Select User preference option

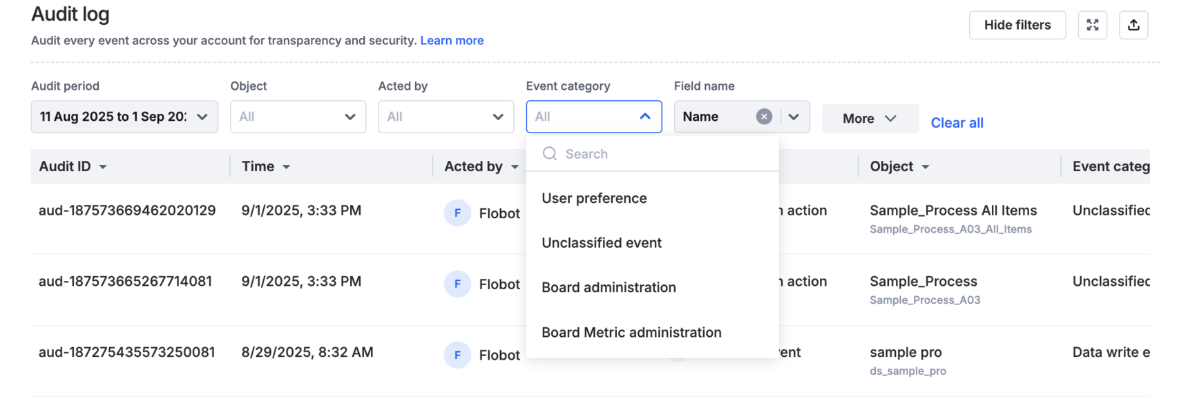[594, 198]
